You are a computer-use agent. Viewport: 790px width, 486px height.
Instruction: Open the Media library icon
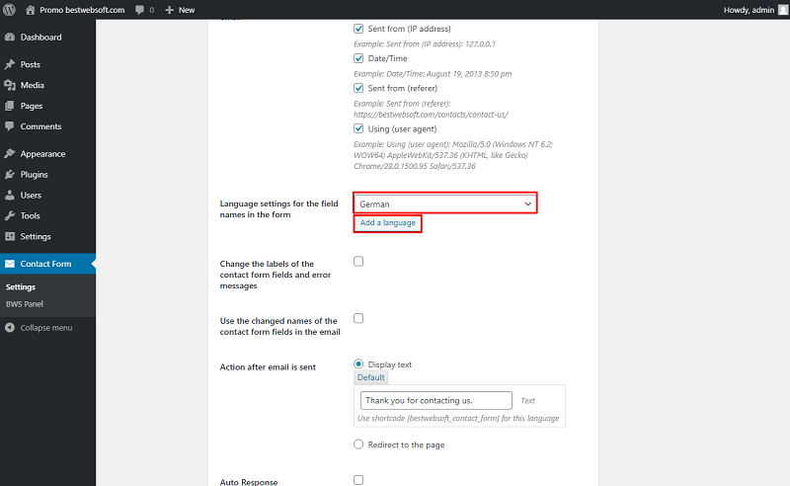[x=10, y=85]
